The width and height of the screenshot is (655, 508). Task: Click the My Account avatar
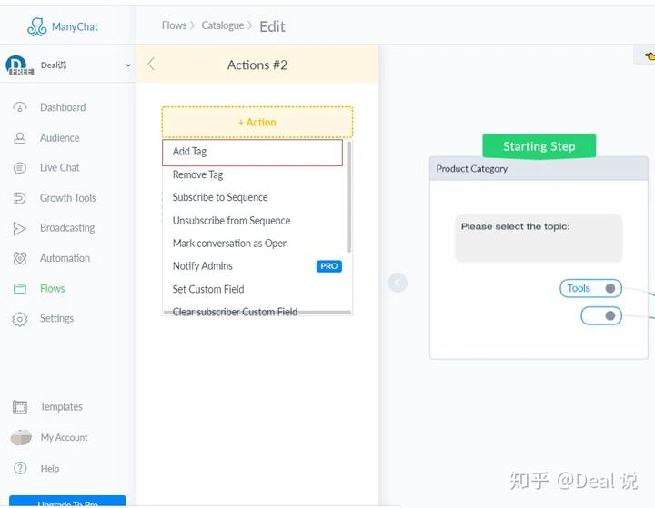(x=21, y=437)
